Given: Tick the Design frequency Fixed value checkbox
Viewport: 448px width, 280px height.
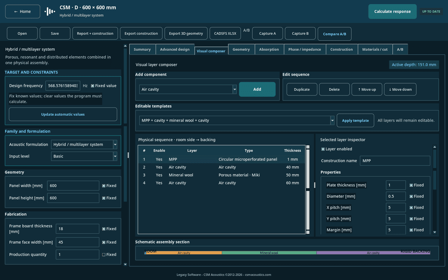Looking at the screenshot, I should [x=93, y=86].
